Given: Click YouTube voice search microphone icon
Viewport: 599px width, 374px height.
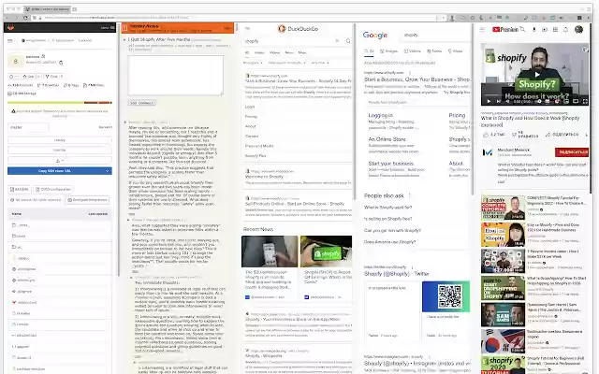Looking at the screenshot, I should point(534,29).
